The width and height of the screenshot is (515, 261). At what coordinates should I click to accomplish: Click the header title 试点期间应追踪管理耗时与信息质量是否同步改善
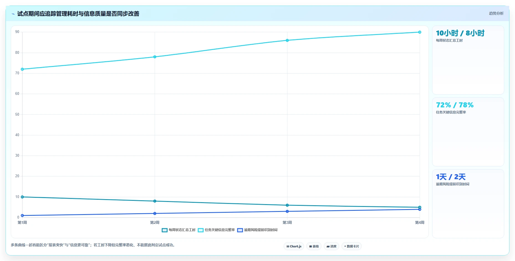click(78, 14)
